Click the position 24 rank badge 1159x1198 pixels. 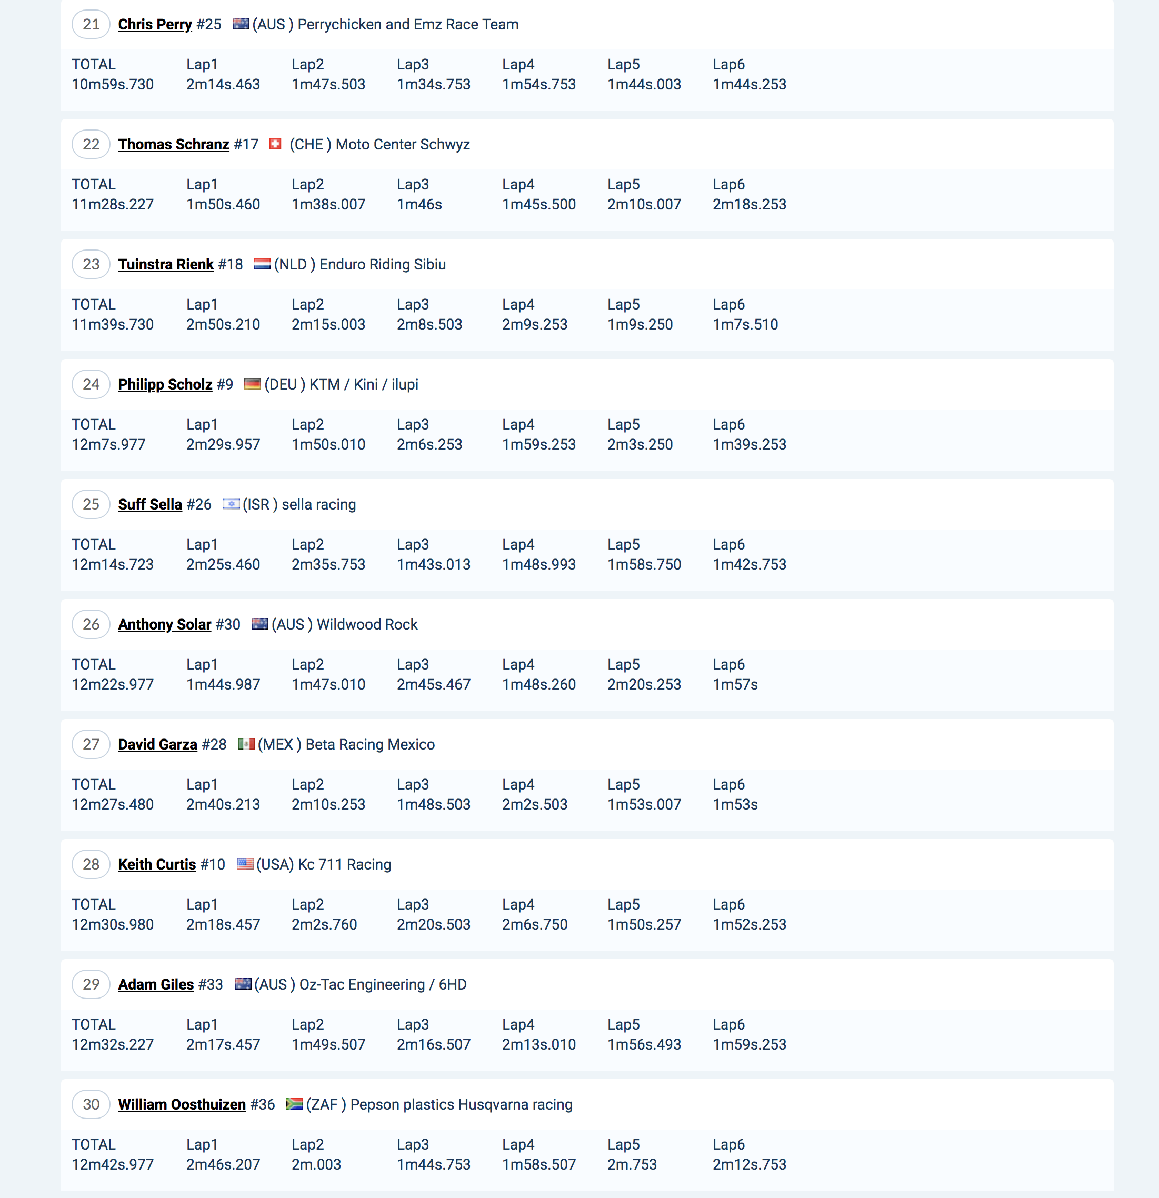pos(91,384)
